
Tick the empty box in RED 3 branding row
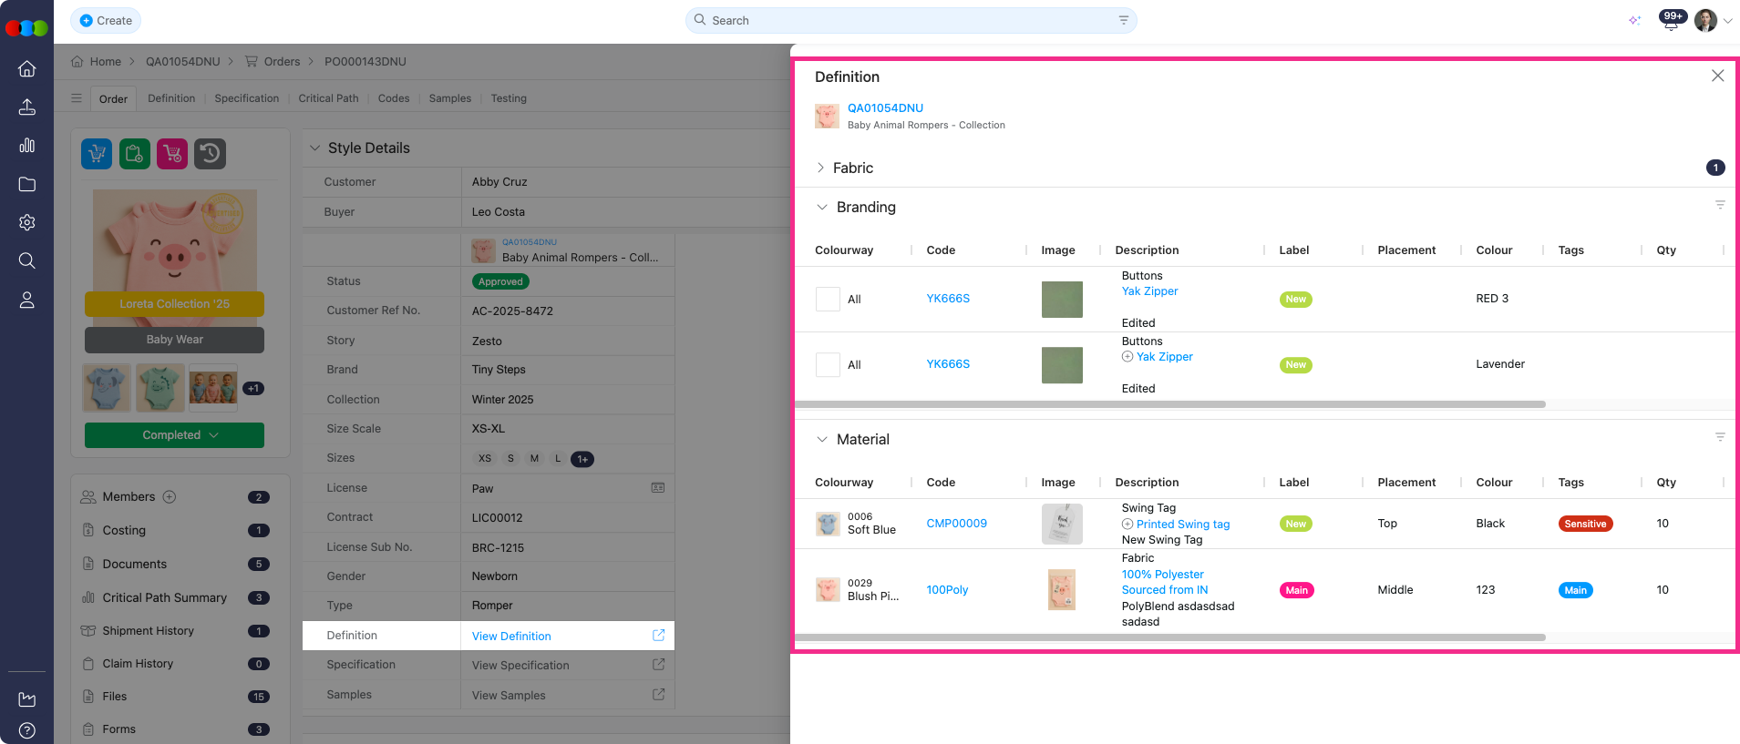828,300
